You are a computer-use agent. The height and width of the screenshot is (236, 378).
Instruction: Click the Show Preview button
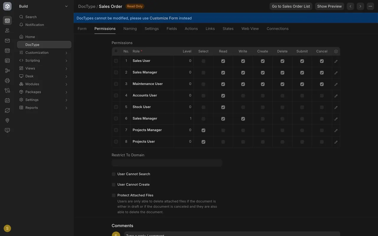[329, 6]
